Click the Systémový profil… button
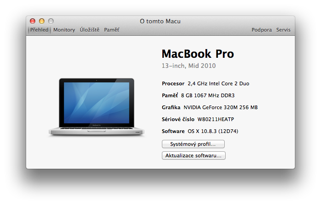The width and height of the screenshot is (321, 205). tap(193, 144)
